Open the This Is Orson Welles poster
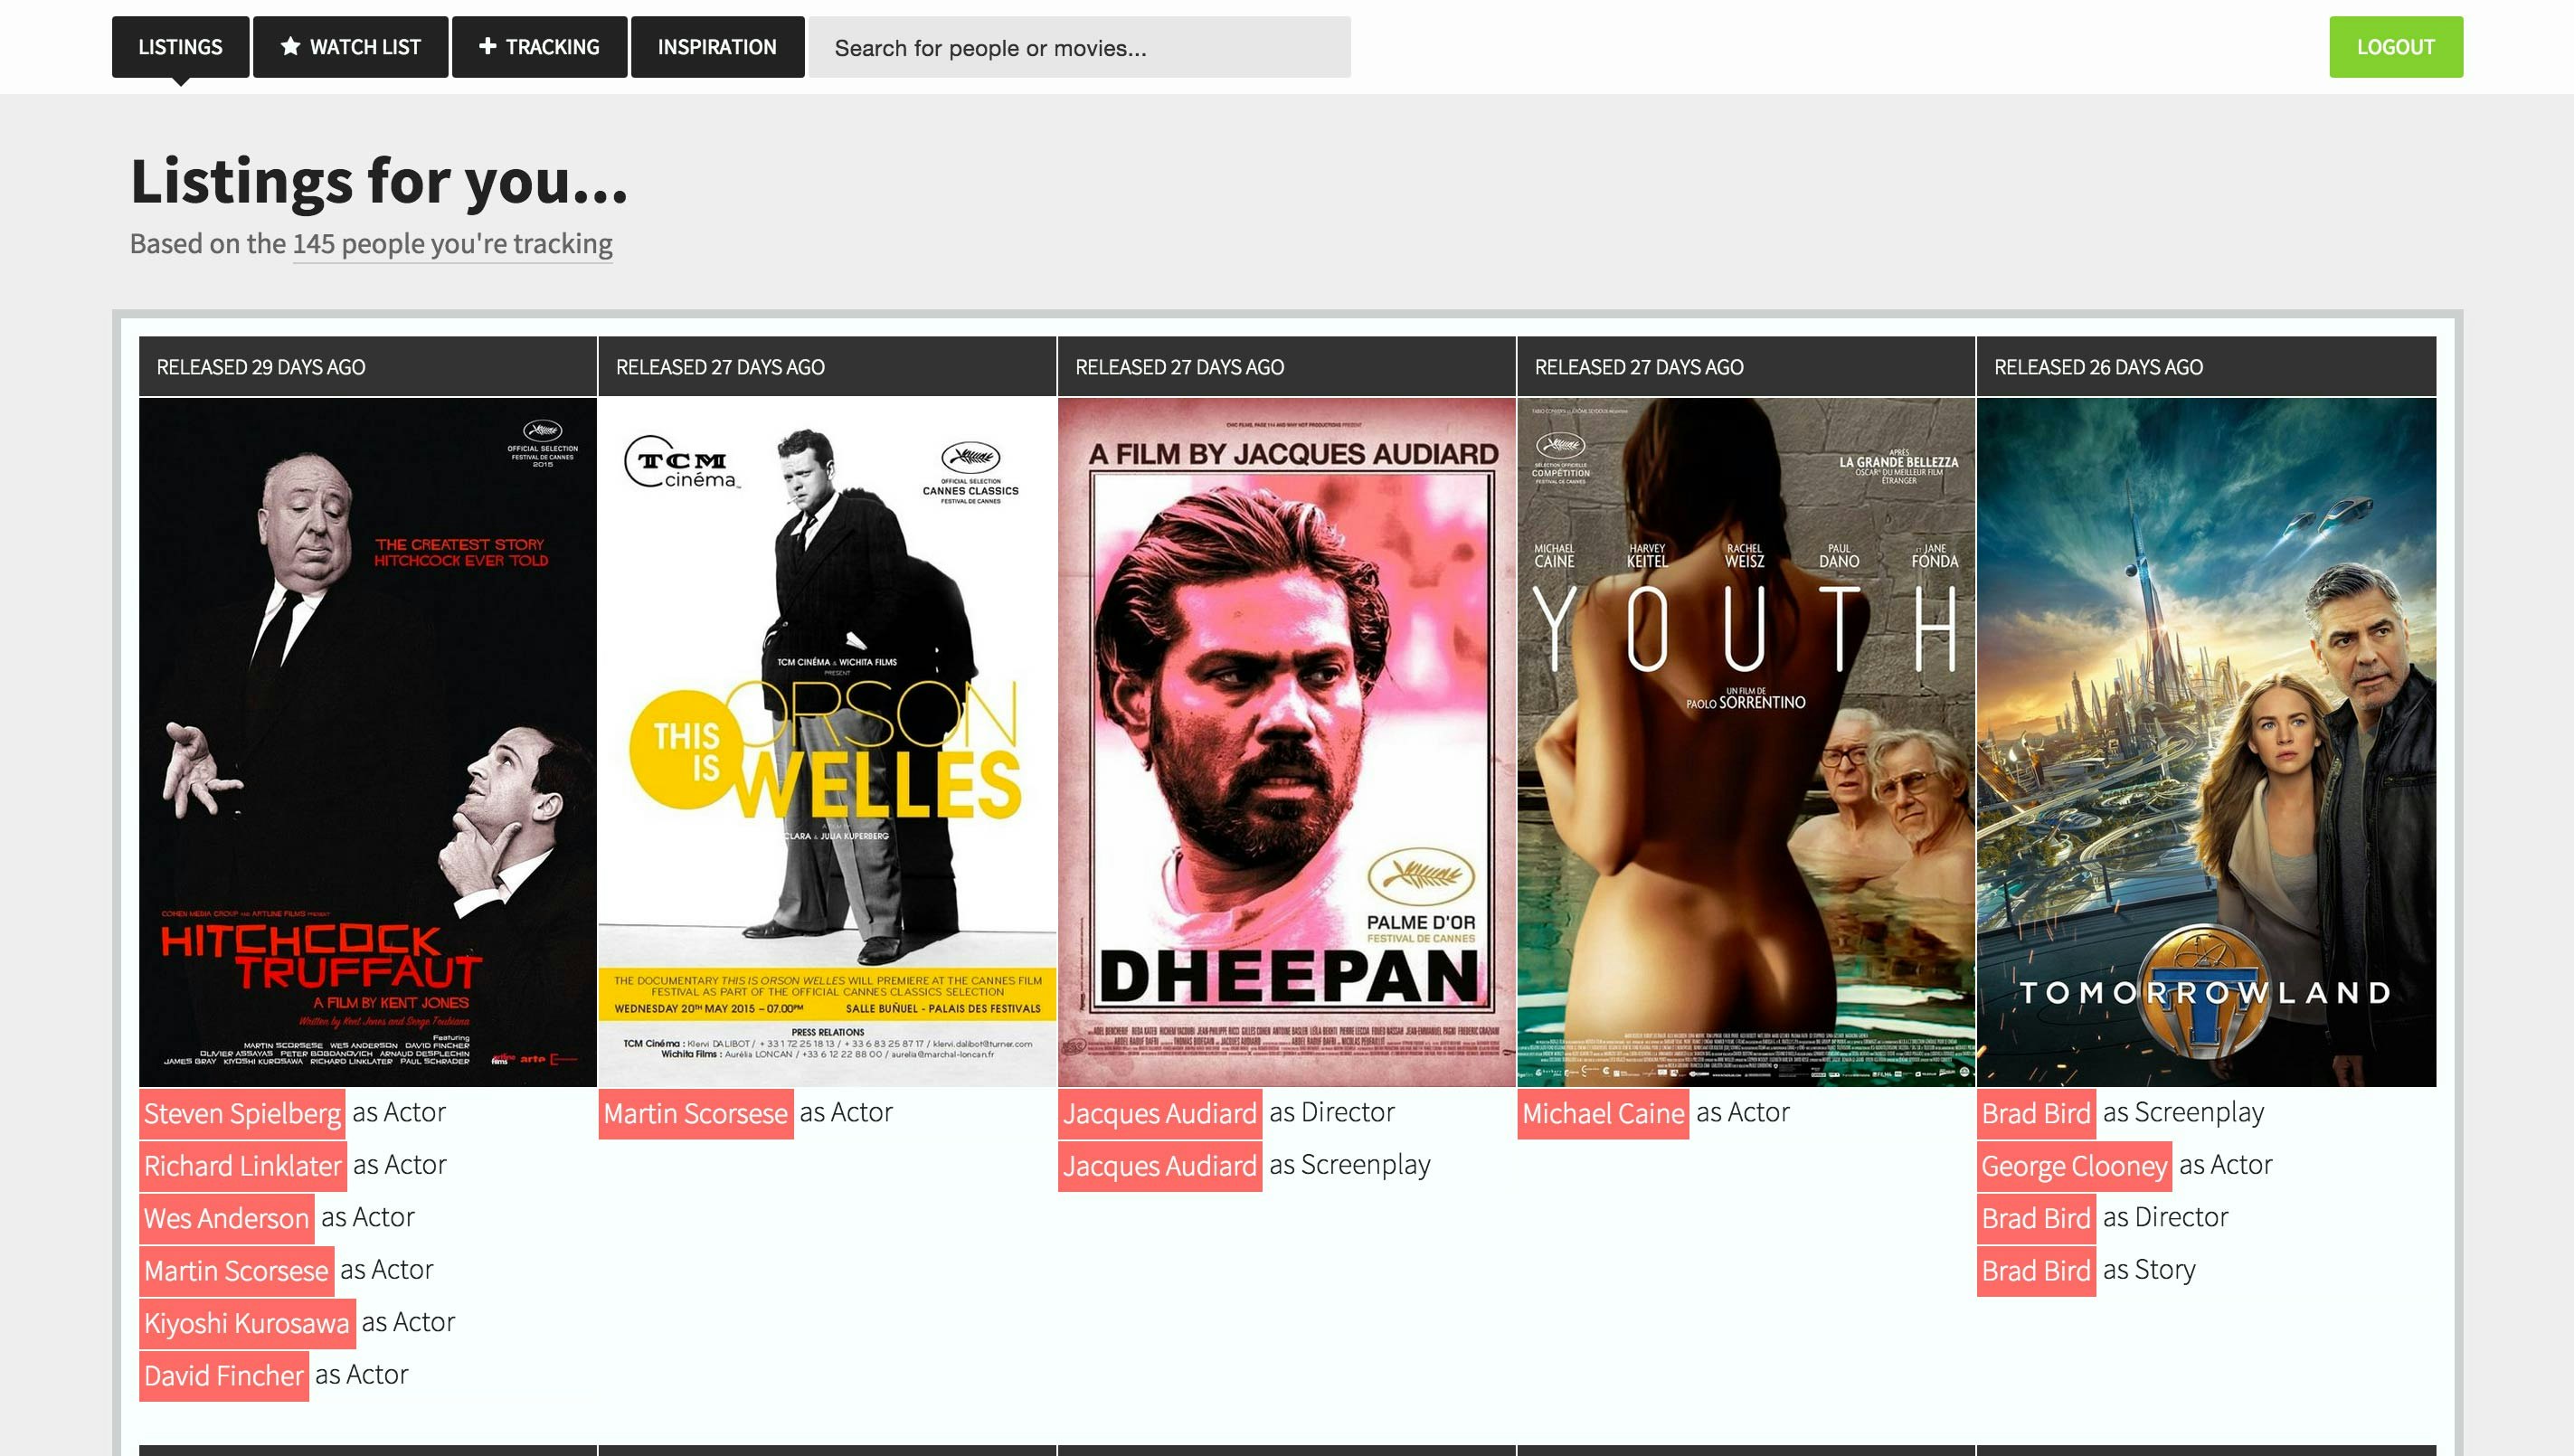The image size is (2574, 1456). [827, 741]
